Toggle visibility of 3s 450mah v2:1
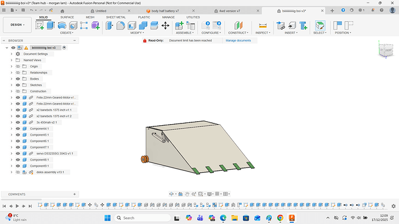 click(x=18, y=122)
